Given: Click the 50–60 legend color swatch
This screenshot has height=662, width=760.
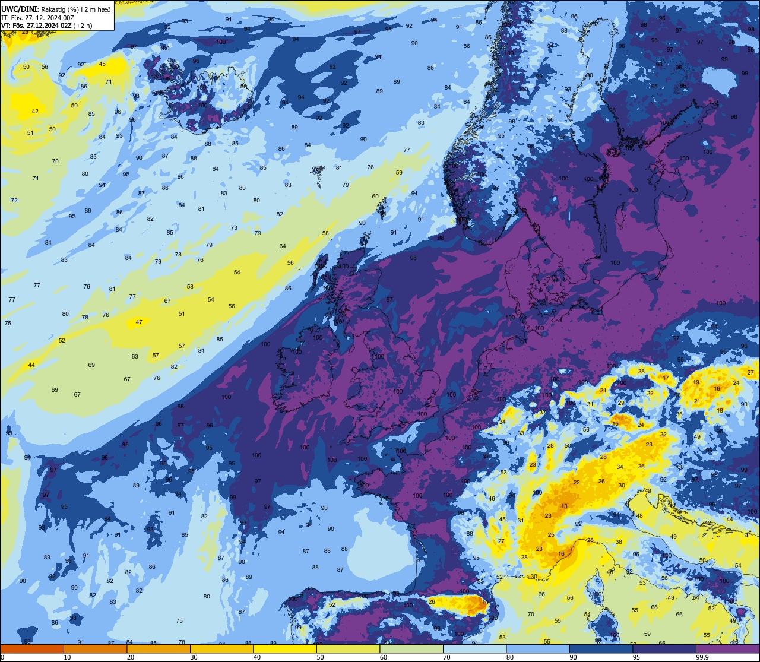Looking at the screenshot, I should tap(348, 649).
